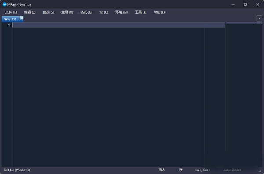264x174 pixels.
Task: Click the Ln 1, Col 1 position indicator
Action: pos(203,170)
